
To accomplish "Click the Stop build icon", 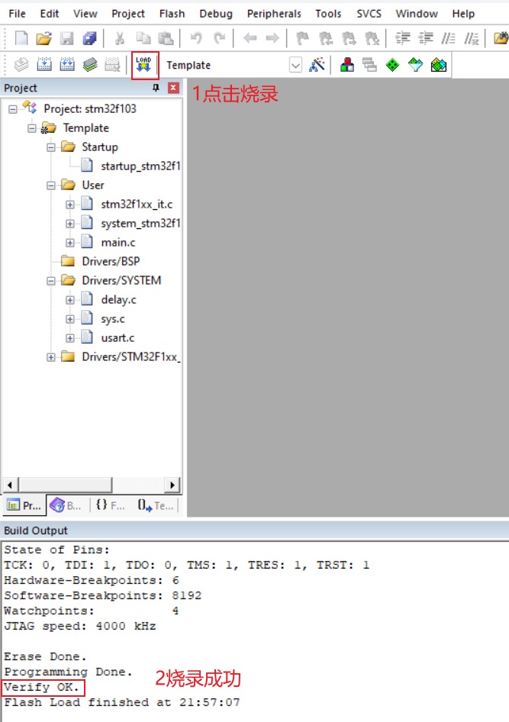I will (113, 65).
